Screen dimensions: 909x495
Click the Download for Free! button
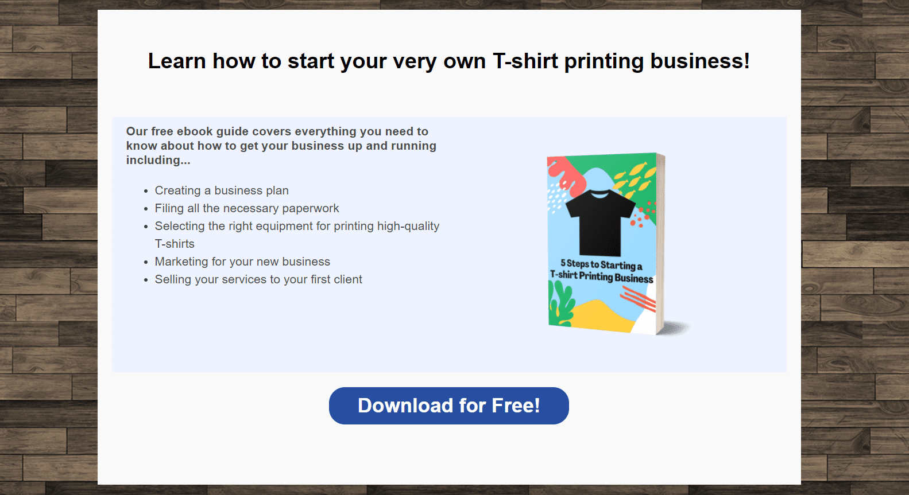[448, 406]
